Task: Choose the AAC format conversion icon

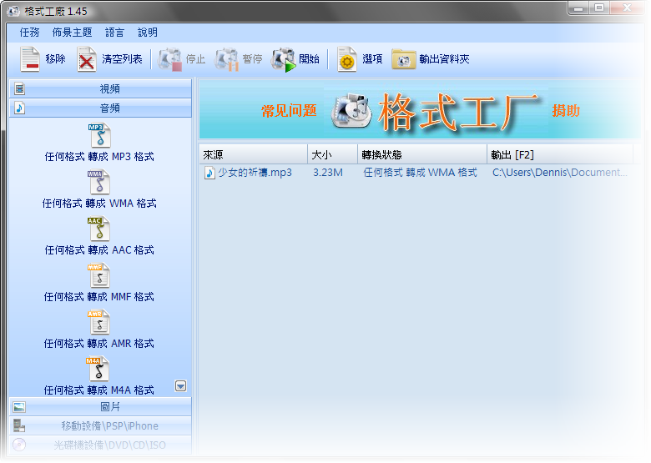Action: click(x=99, y=229)
